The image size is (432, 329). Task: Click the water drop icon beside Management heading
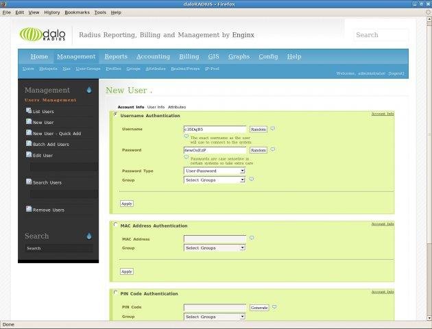89,90
